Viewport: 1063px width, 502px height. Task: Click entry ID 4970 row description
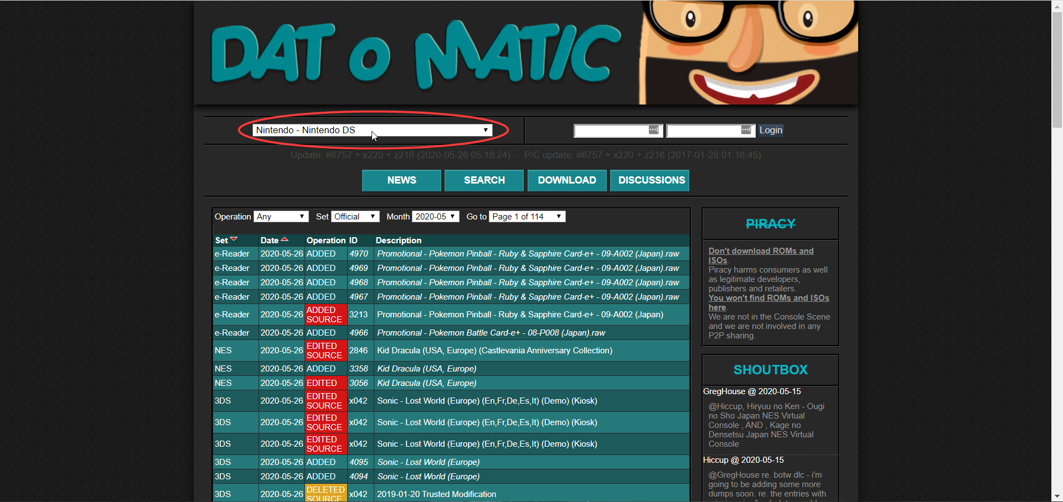point(528,254)
